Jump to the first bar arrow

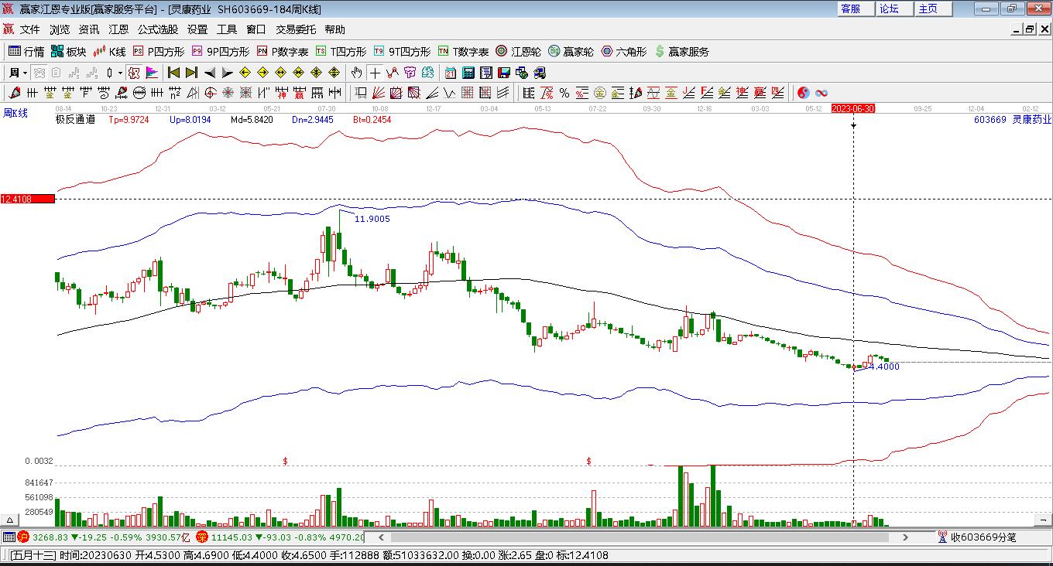tap(173, 73)
